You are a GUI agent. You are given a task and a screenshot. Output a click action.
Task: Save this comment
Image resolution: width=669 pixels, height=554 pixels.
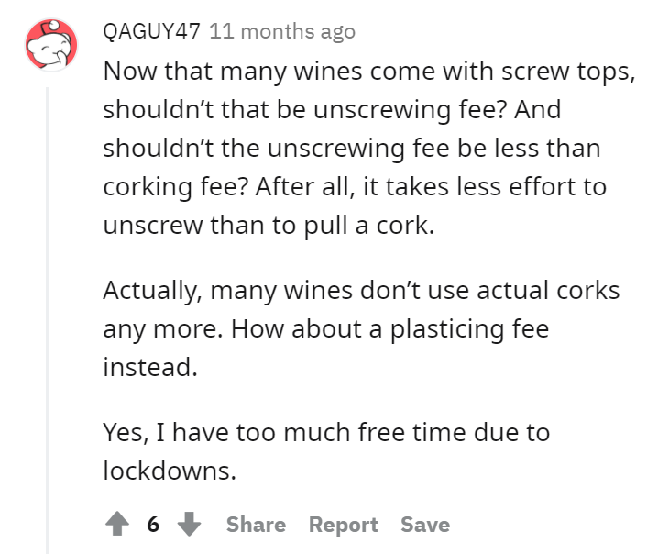pyautogui.click(x=424, y=525)
